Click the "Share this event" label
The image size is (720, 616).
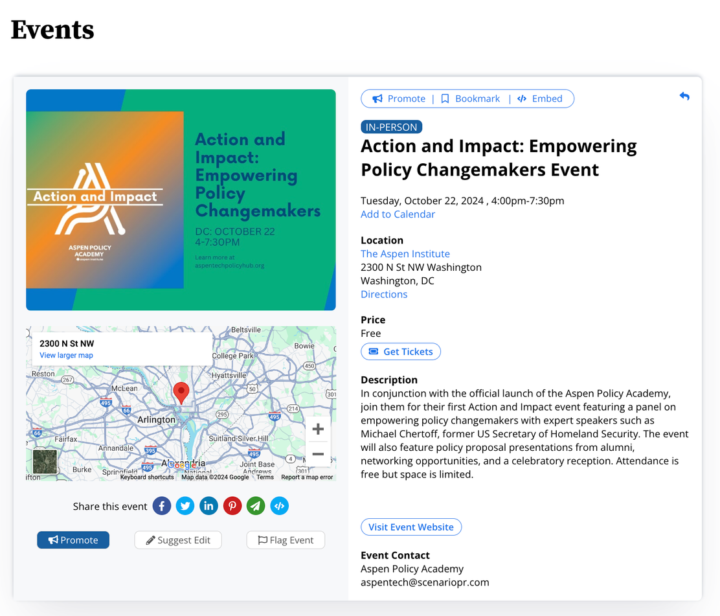click(x=110, y=507)
